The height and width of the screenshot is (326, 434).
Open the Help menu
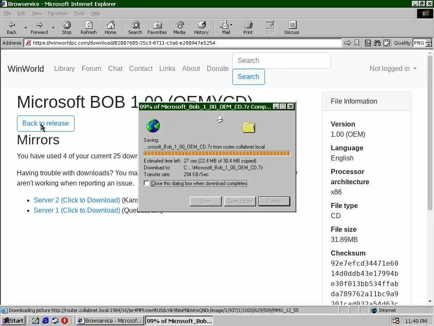click(95, 13)
